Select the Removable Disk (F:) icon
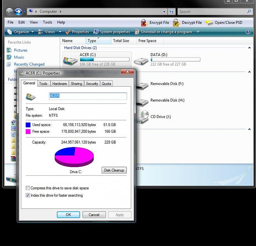The width and height of the screenshot is (256, 246). pos(142,86)
